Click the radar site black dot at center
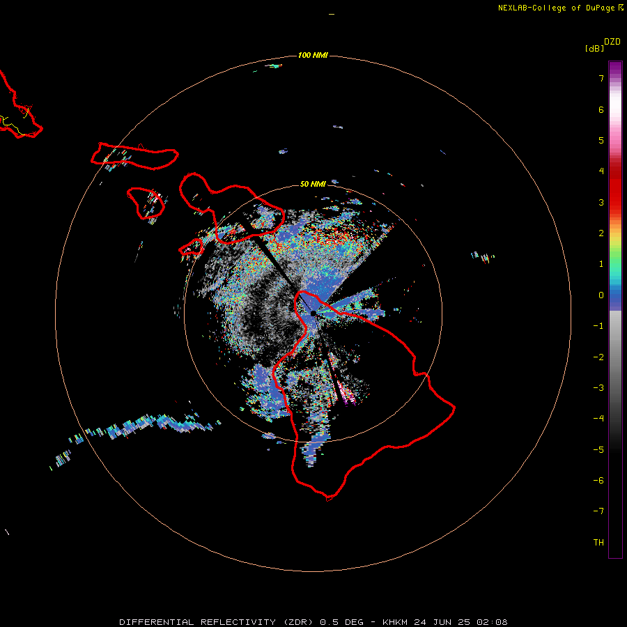 click(x=313, y=313)
